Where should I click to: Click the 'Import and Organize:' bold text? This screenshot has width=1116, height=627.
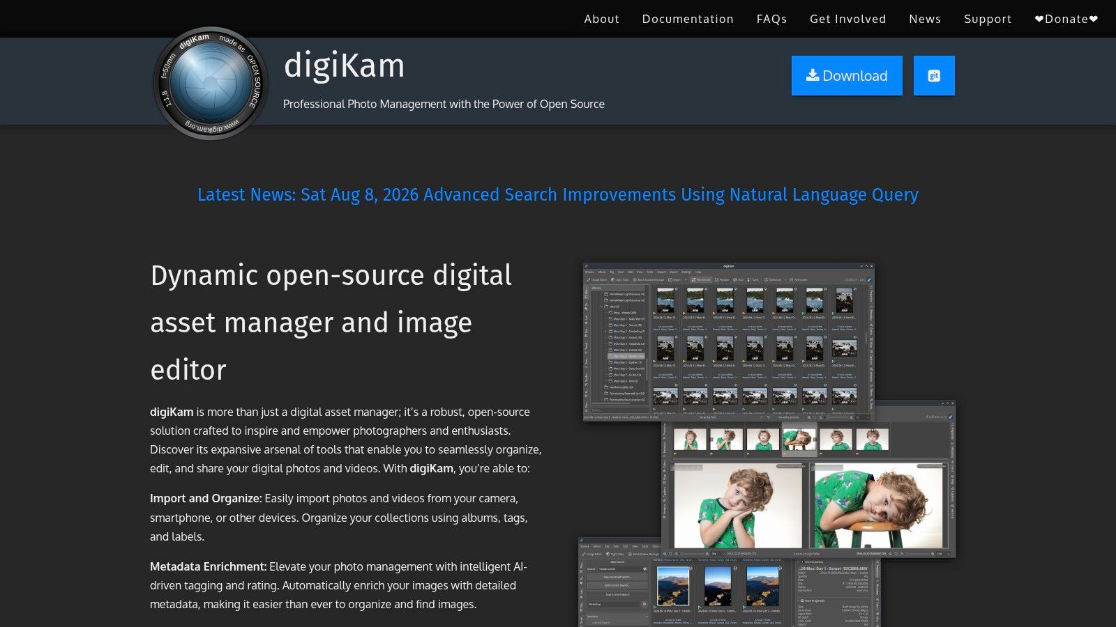(206, 498)
